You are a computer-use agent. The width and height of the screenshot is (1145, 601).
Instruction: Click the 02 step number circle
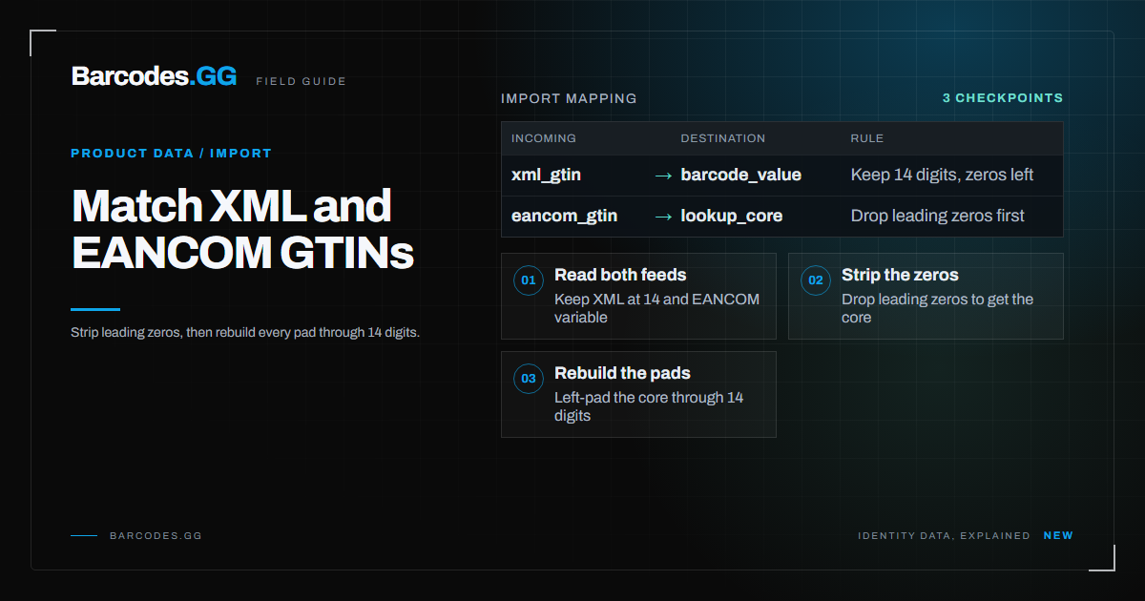(x=816, y=280)
